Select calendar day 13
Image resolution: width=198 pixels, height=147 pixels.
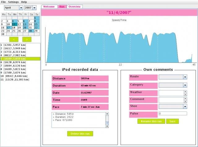(x=26, y=24)
